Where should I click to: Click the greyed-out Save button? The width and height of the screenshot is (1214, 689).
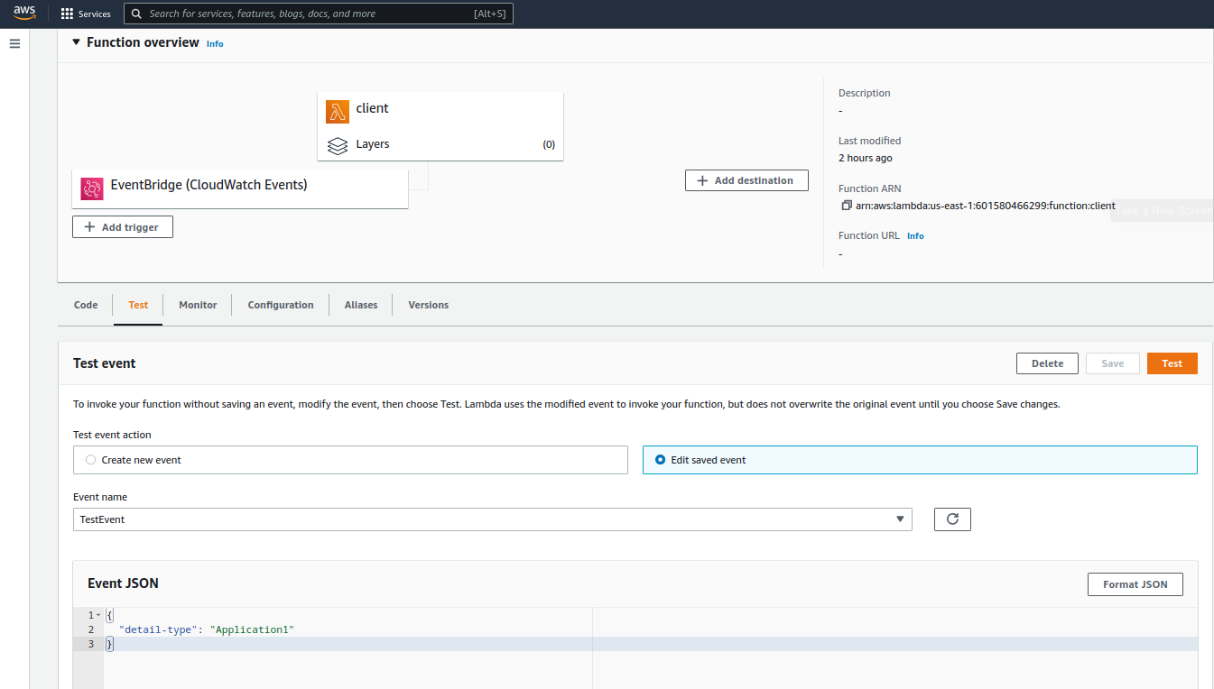[1113, 363]
